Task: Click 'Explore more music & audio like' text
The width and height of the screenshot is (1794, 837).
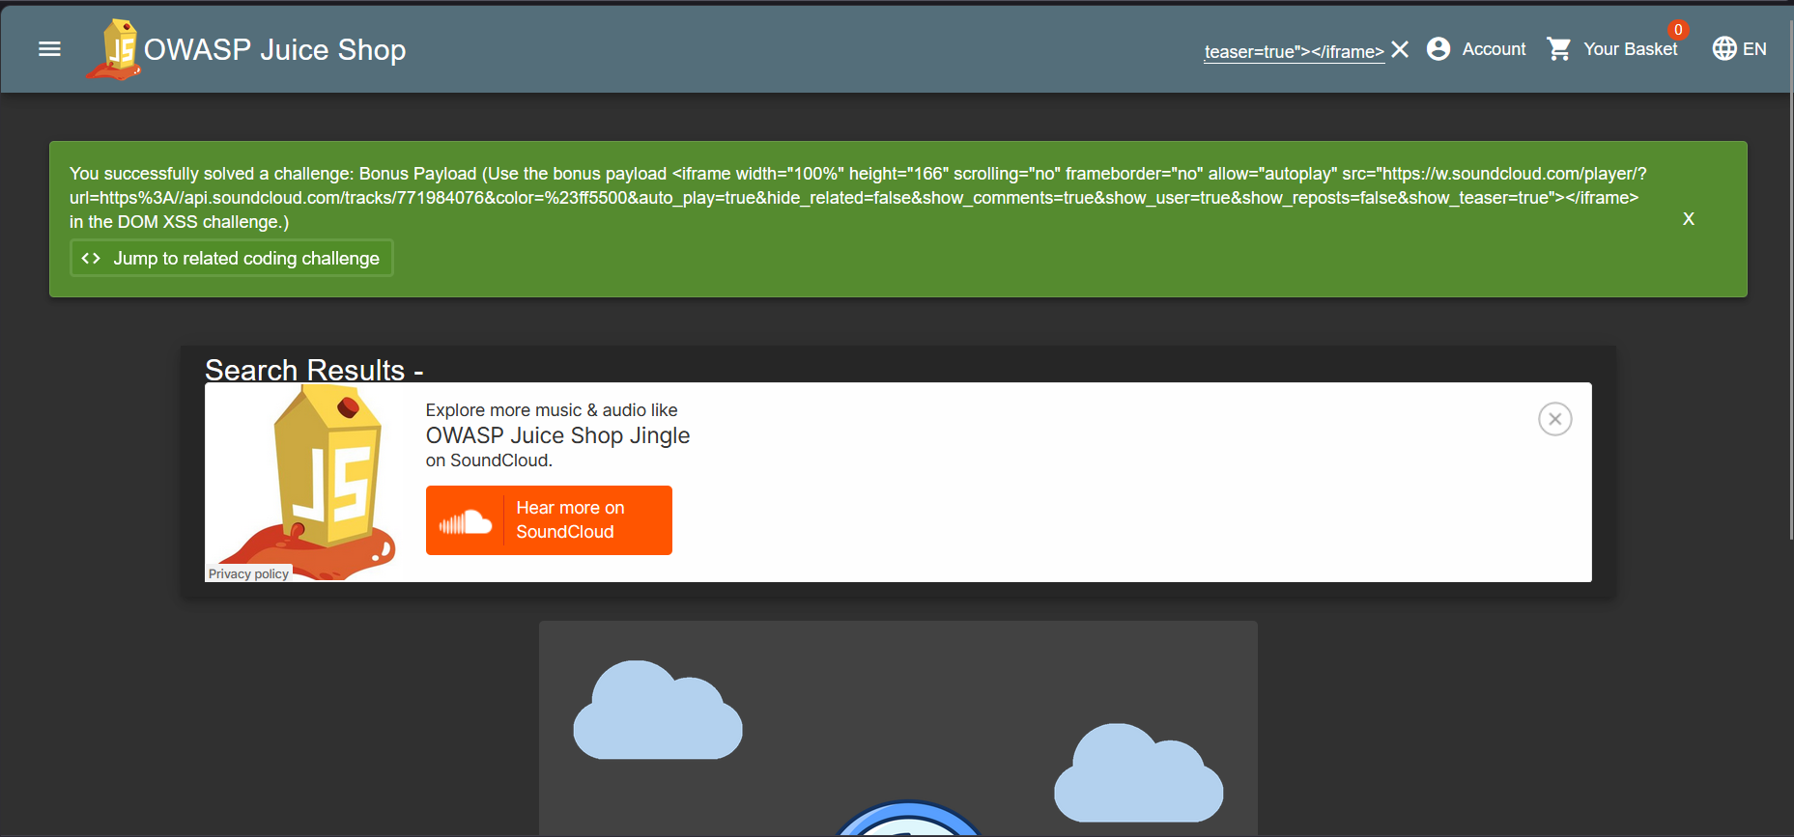Action: pyautogui.click(x=552, y=410)
